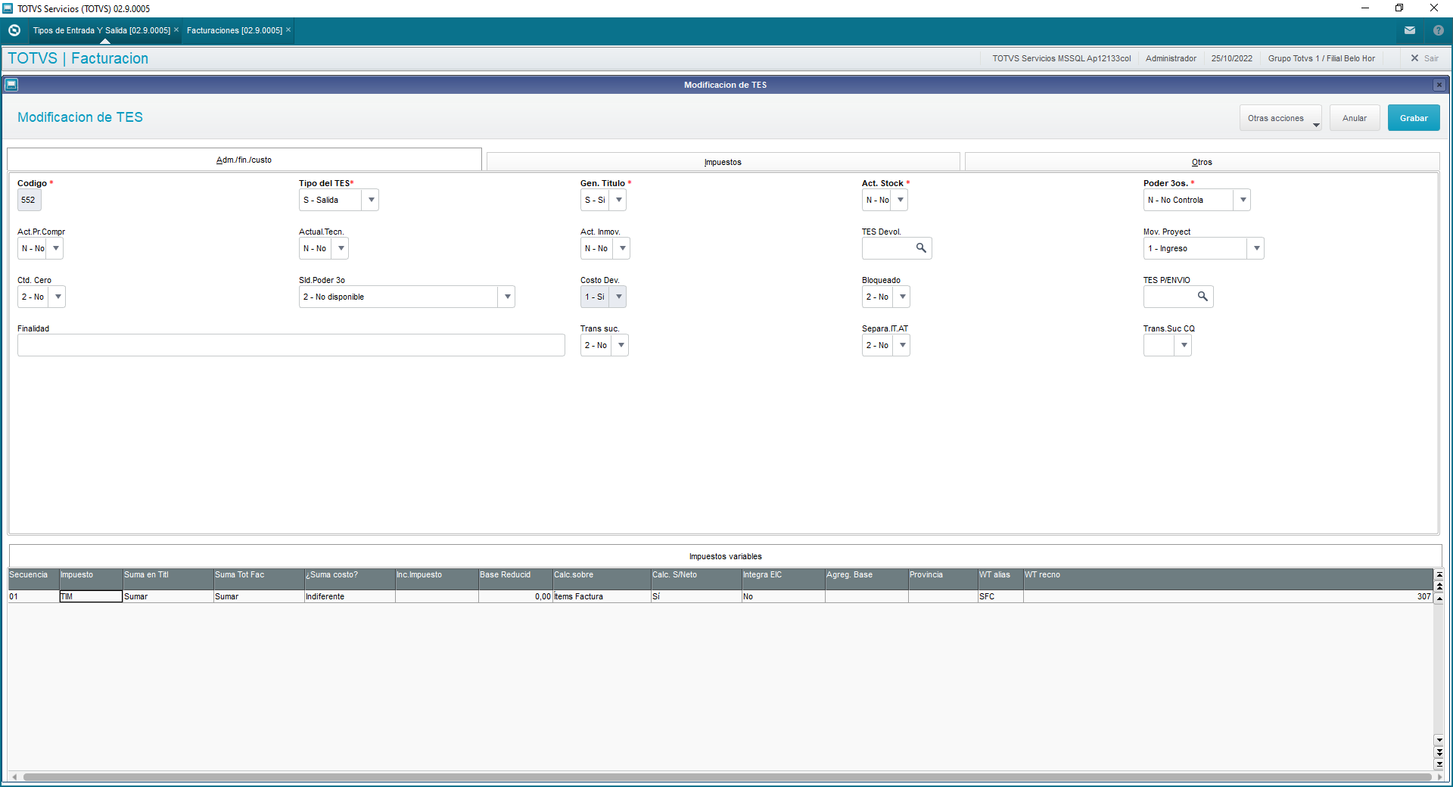Jump to last row with grid bottom arrow

pos(1439,764)
